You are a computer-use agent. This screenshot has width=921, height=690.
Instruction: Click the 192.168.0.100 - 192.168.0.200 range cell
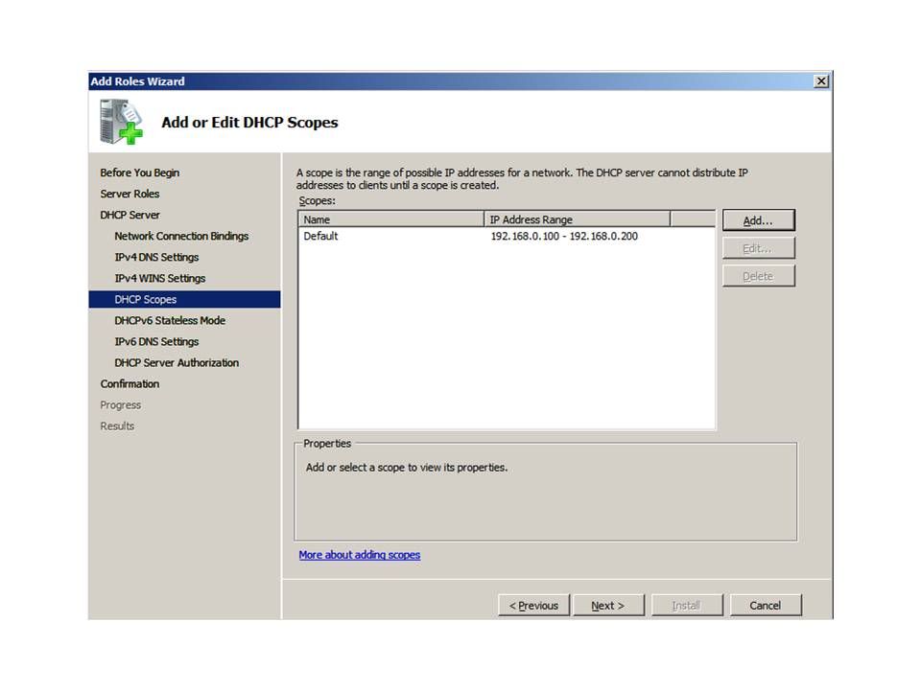[564, 236]
